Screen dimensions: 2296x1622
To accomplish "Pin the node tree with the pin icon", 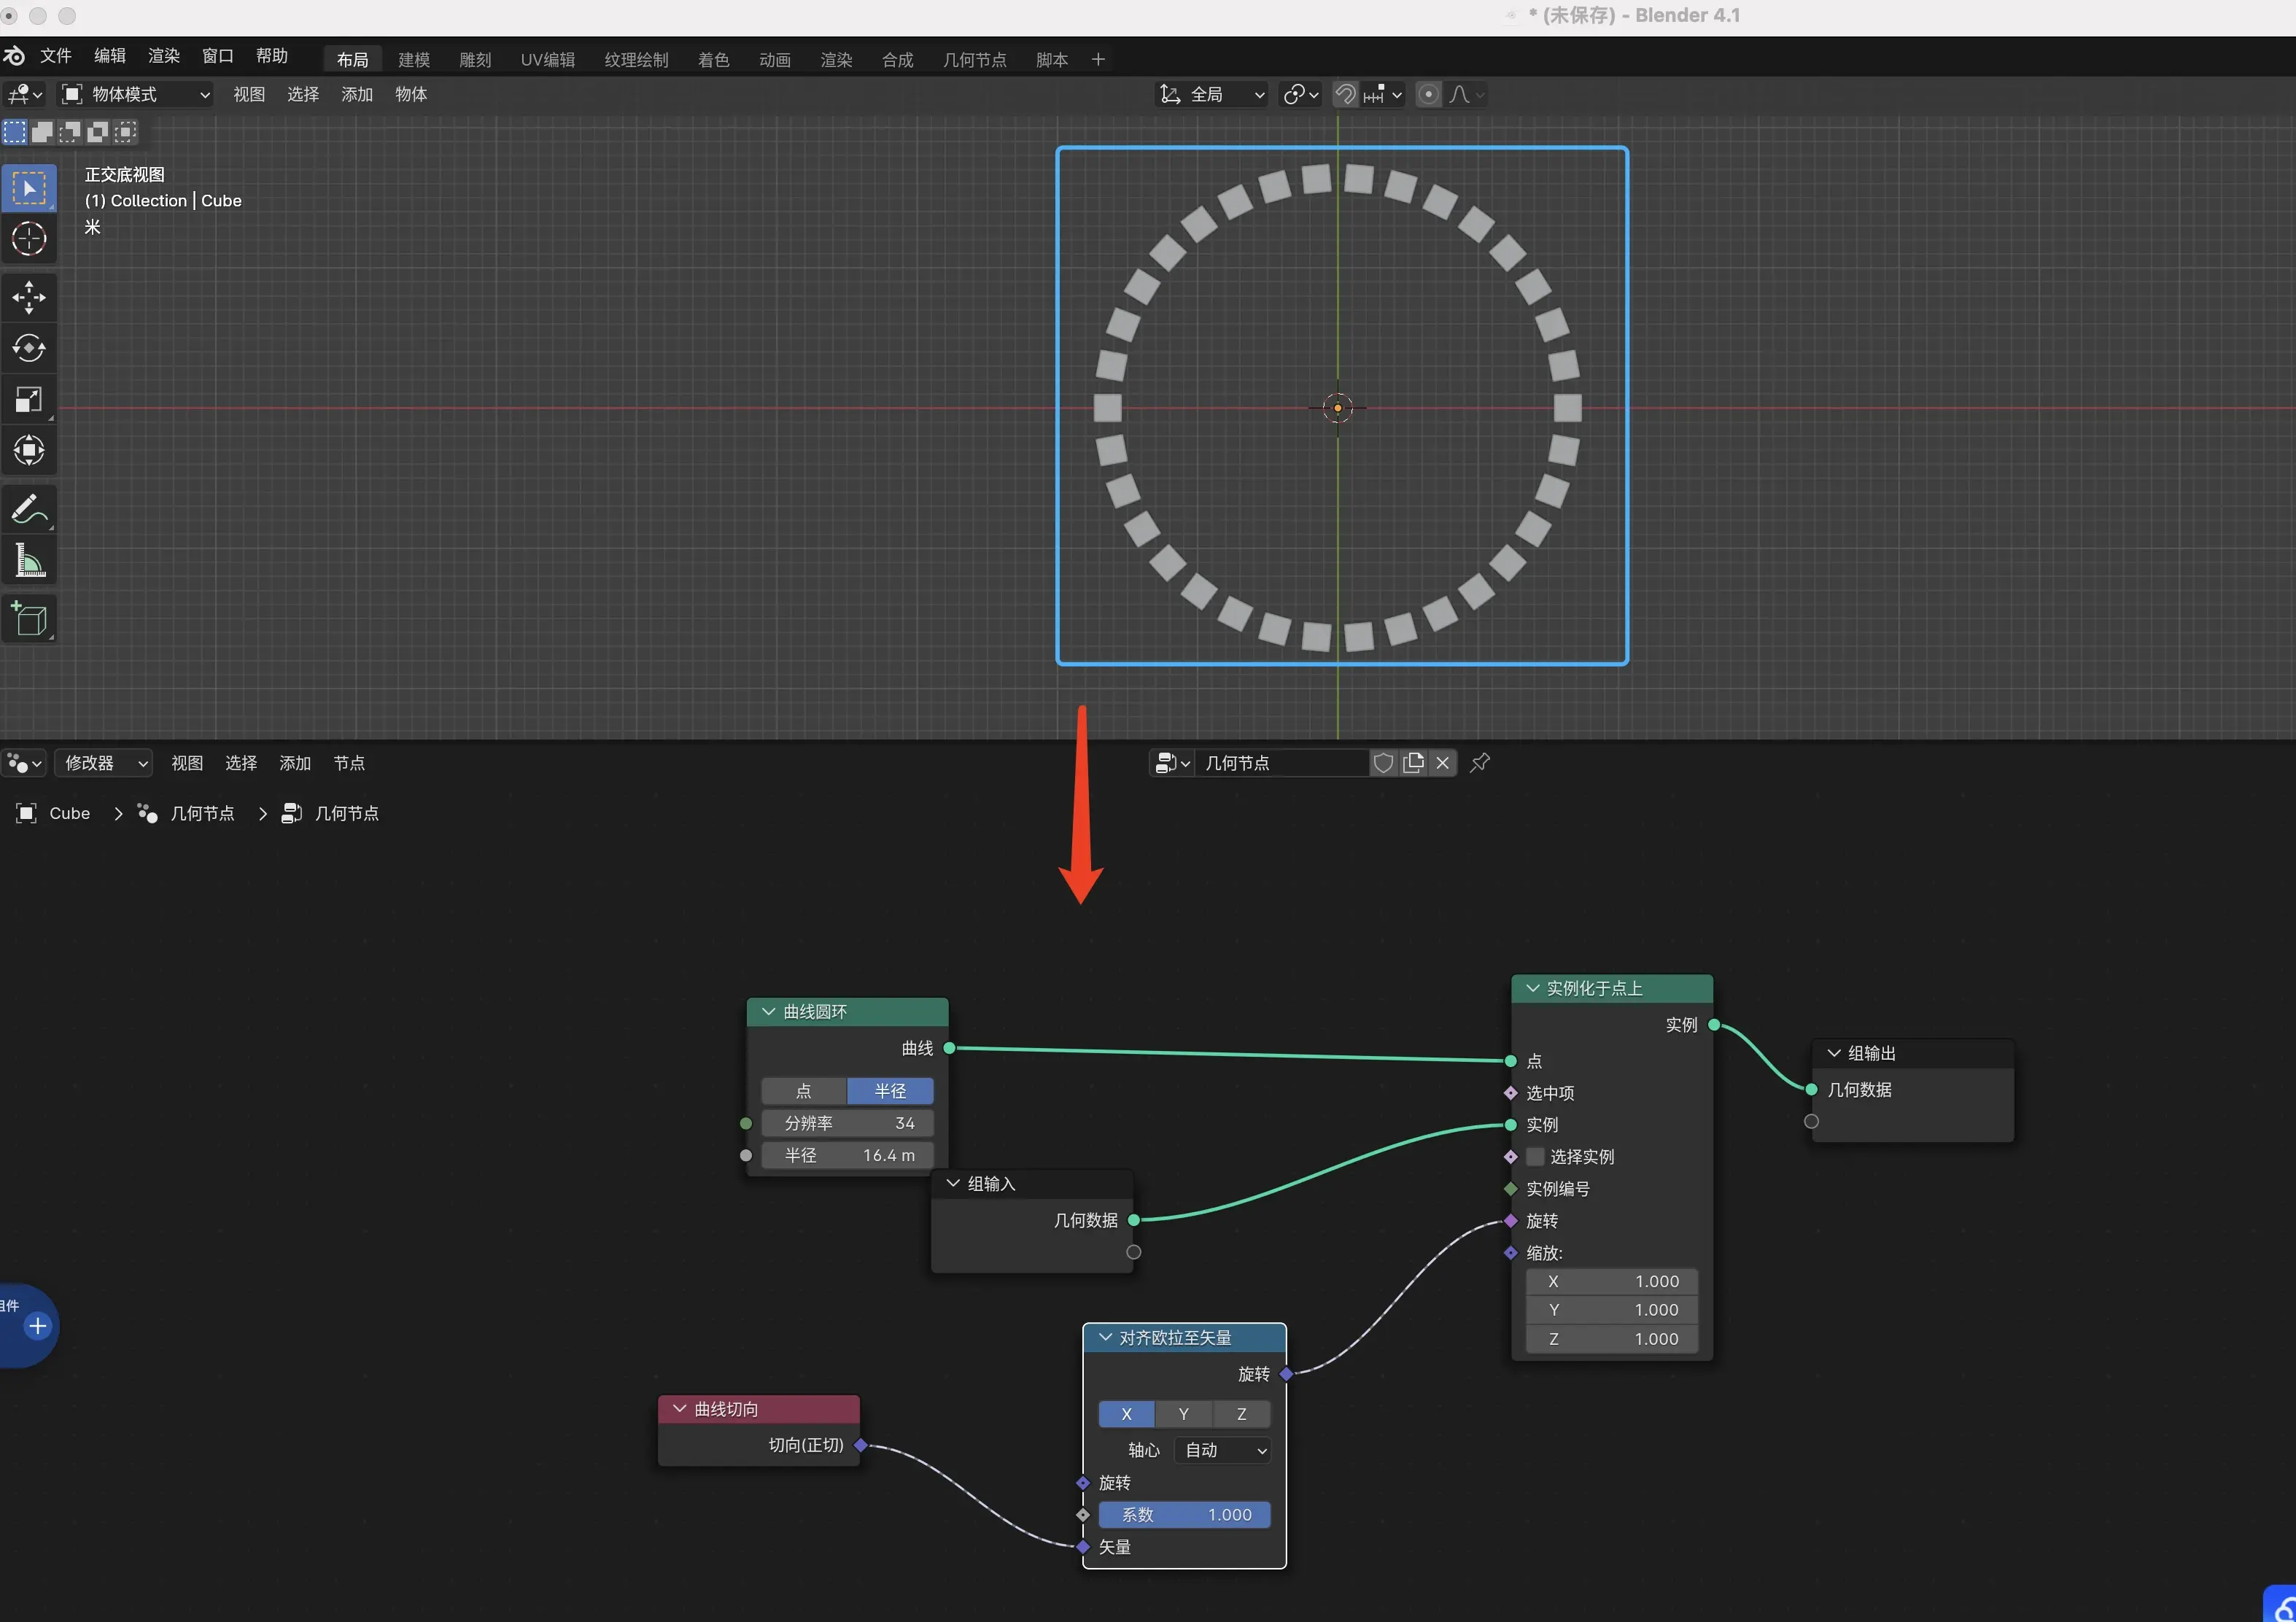I will click(x=1480, y=763).
